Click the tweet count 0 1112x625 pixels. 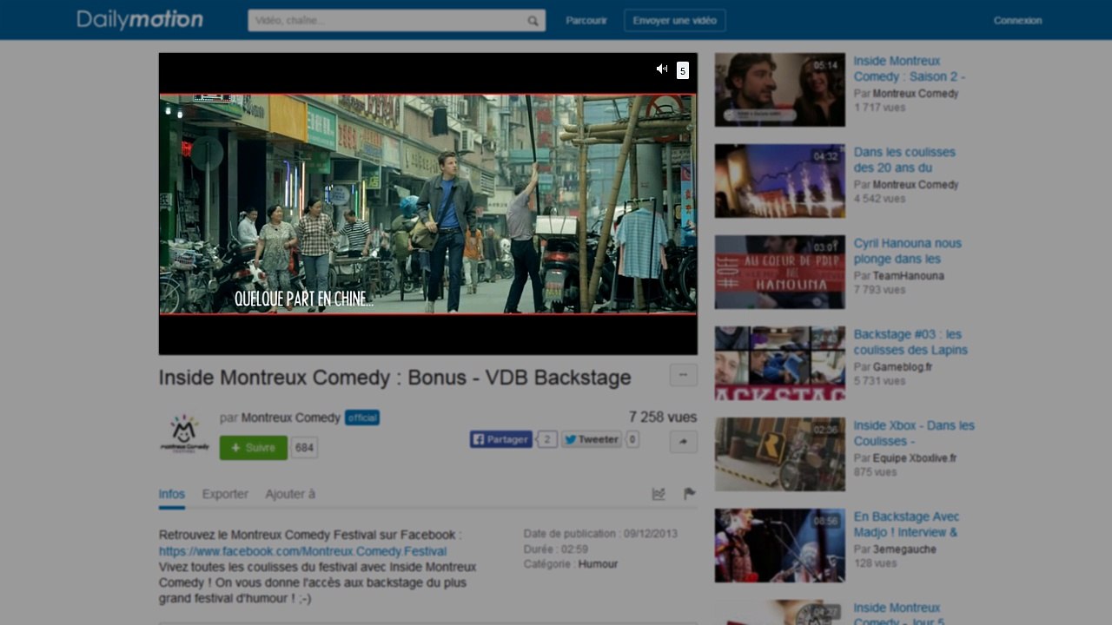pyautogui.click(x=632, y=439)
